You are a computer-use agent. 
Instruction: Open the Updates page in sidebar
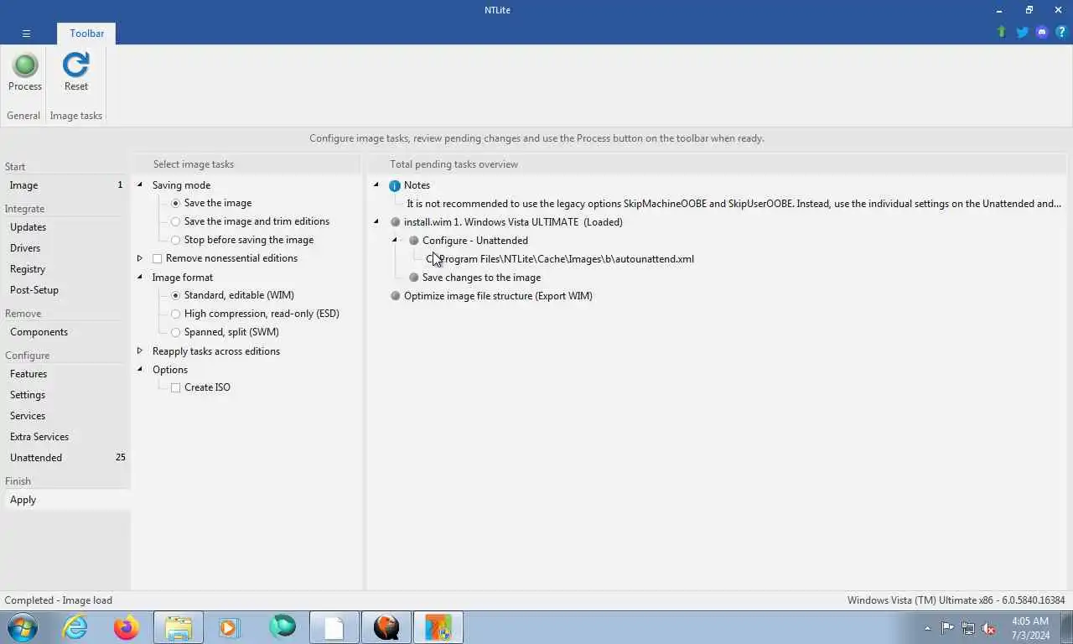[x=65, y=227]
